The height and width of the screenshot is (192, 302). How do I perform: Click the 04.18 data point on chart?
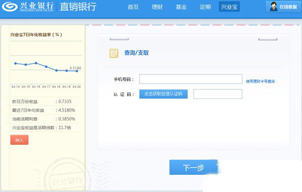(56, 70)
